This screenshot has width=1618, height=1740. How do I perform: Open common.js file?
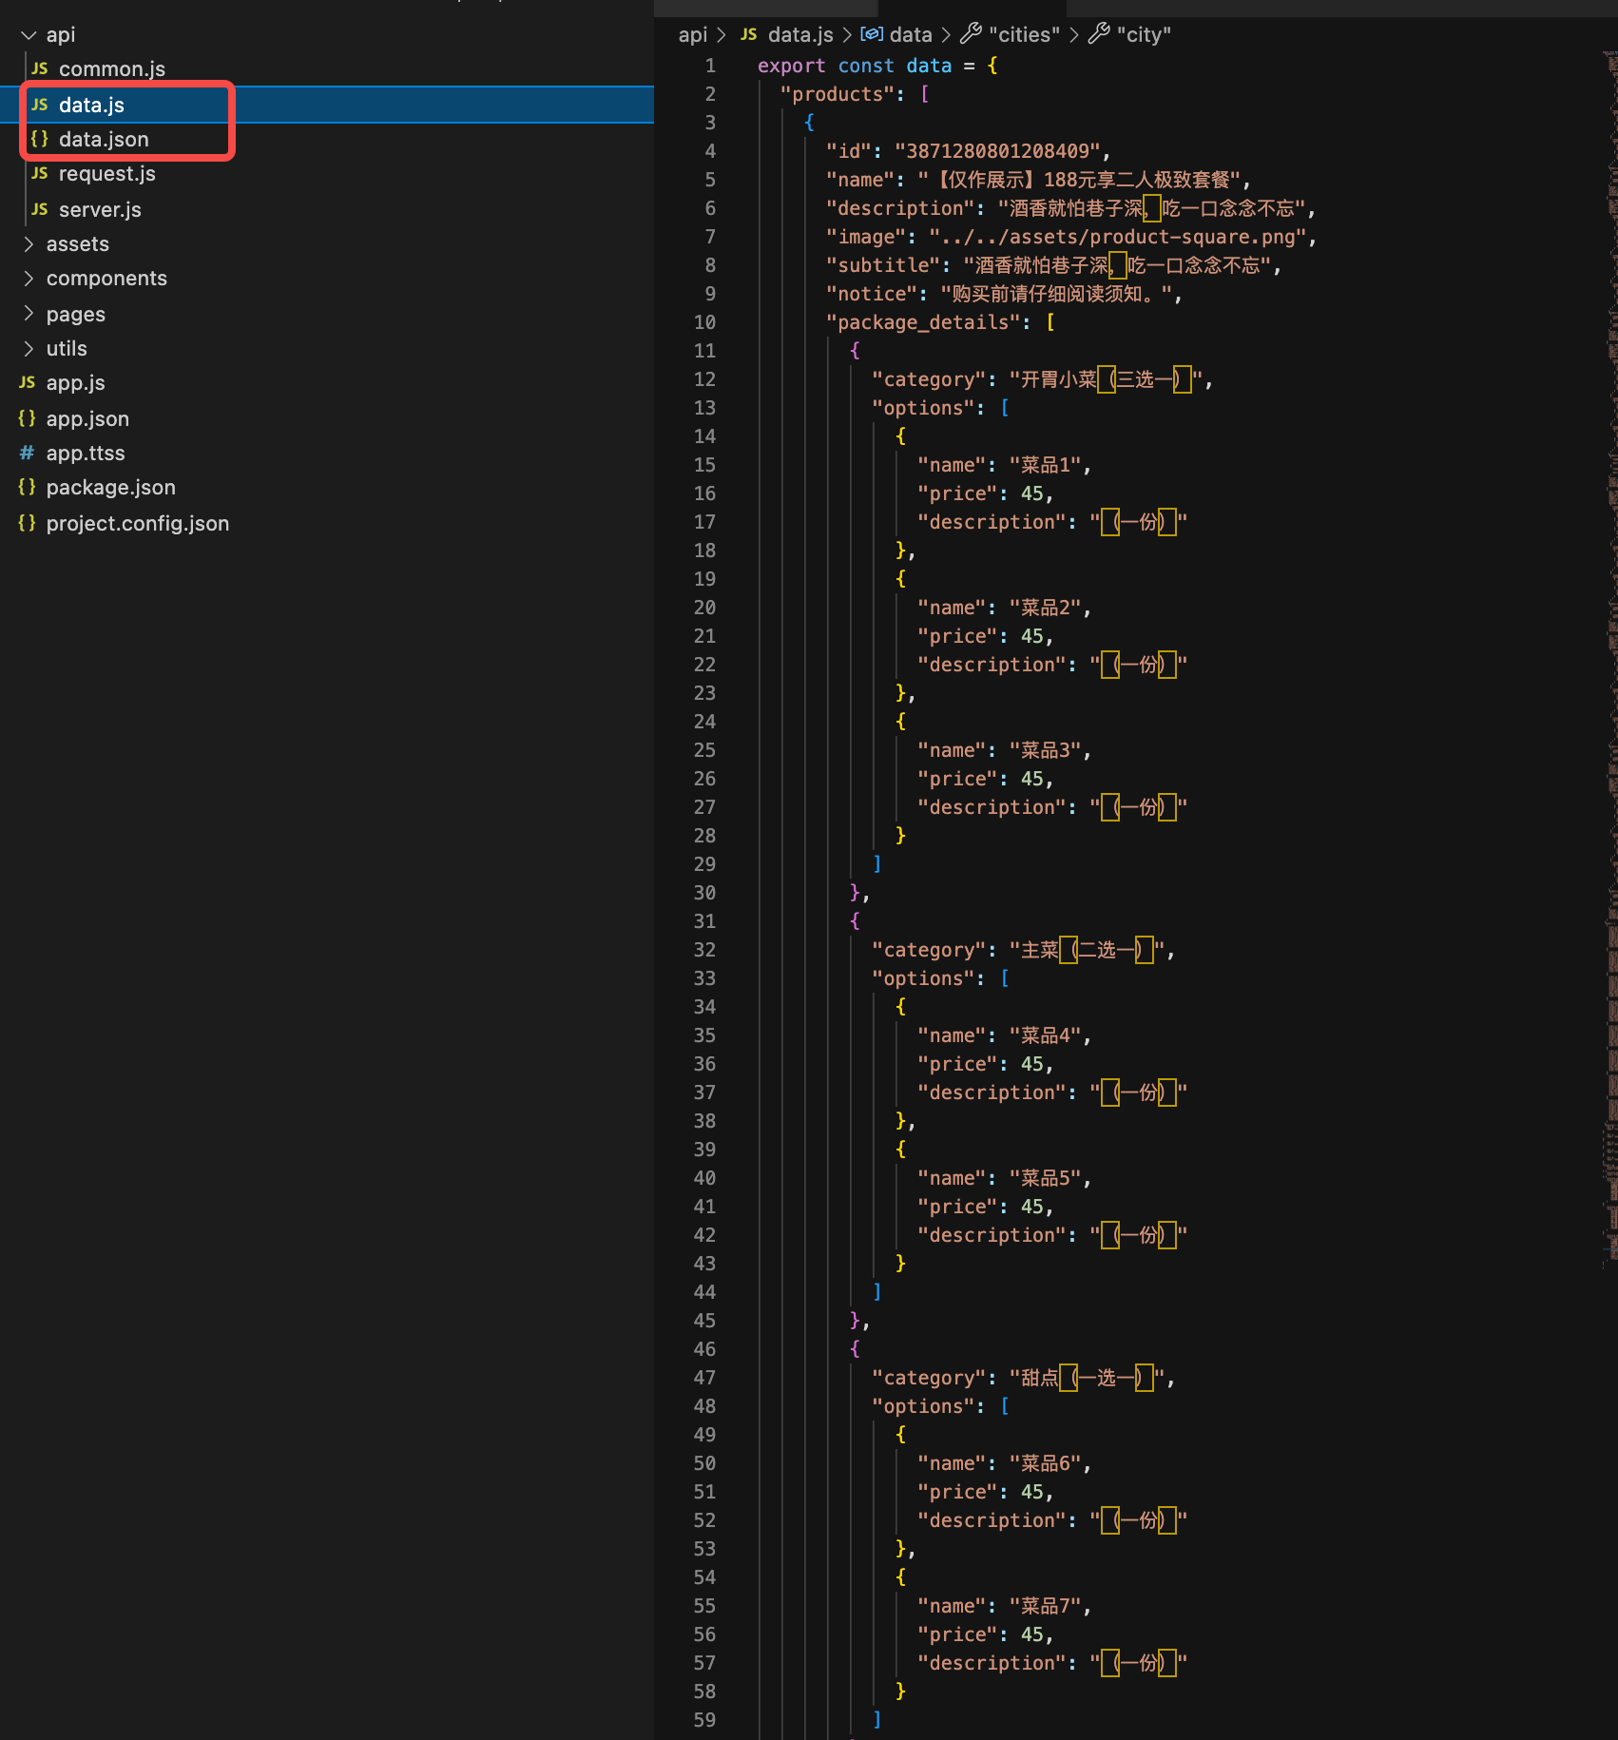111,69
